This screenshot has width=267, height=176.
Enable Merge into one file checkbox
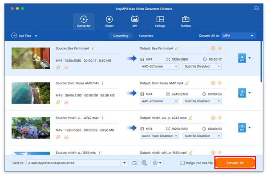pos(182,163)
